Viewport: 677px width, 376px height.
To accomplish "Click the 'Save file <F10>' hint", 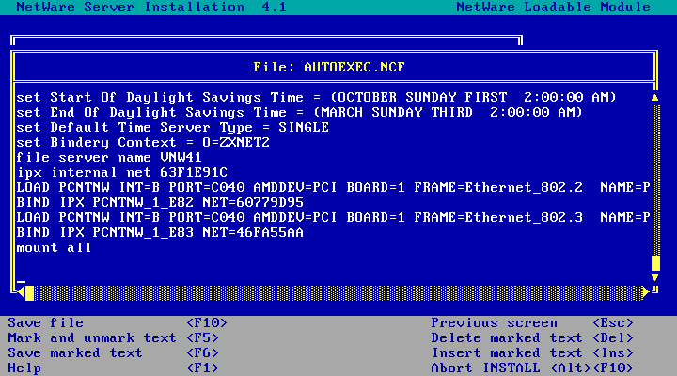I will pyautogui.click(x=118, y=323).
